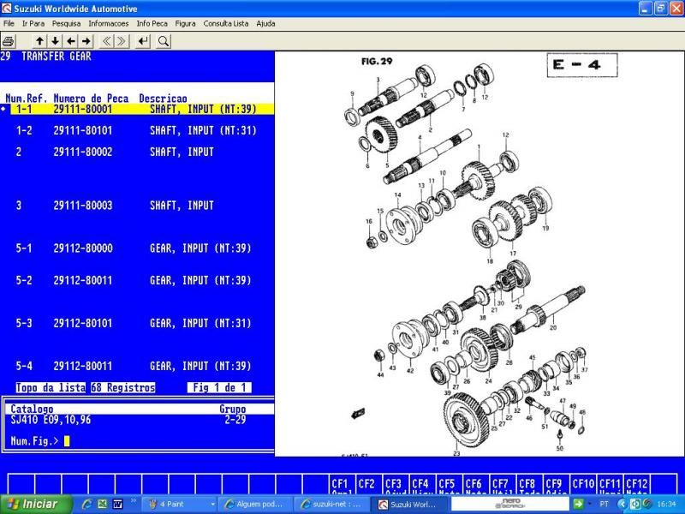The image size is (685, 514).
Task: Click the double left chevron toolbar button
Action: pos(106,41)
